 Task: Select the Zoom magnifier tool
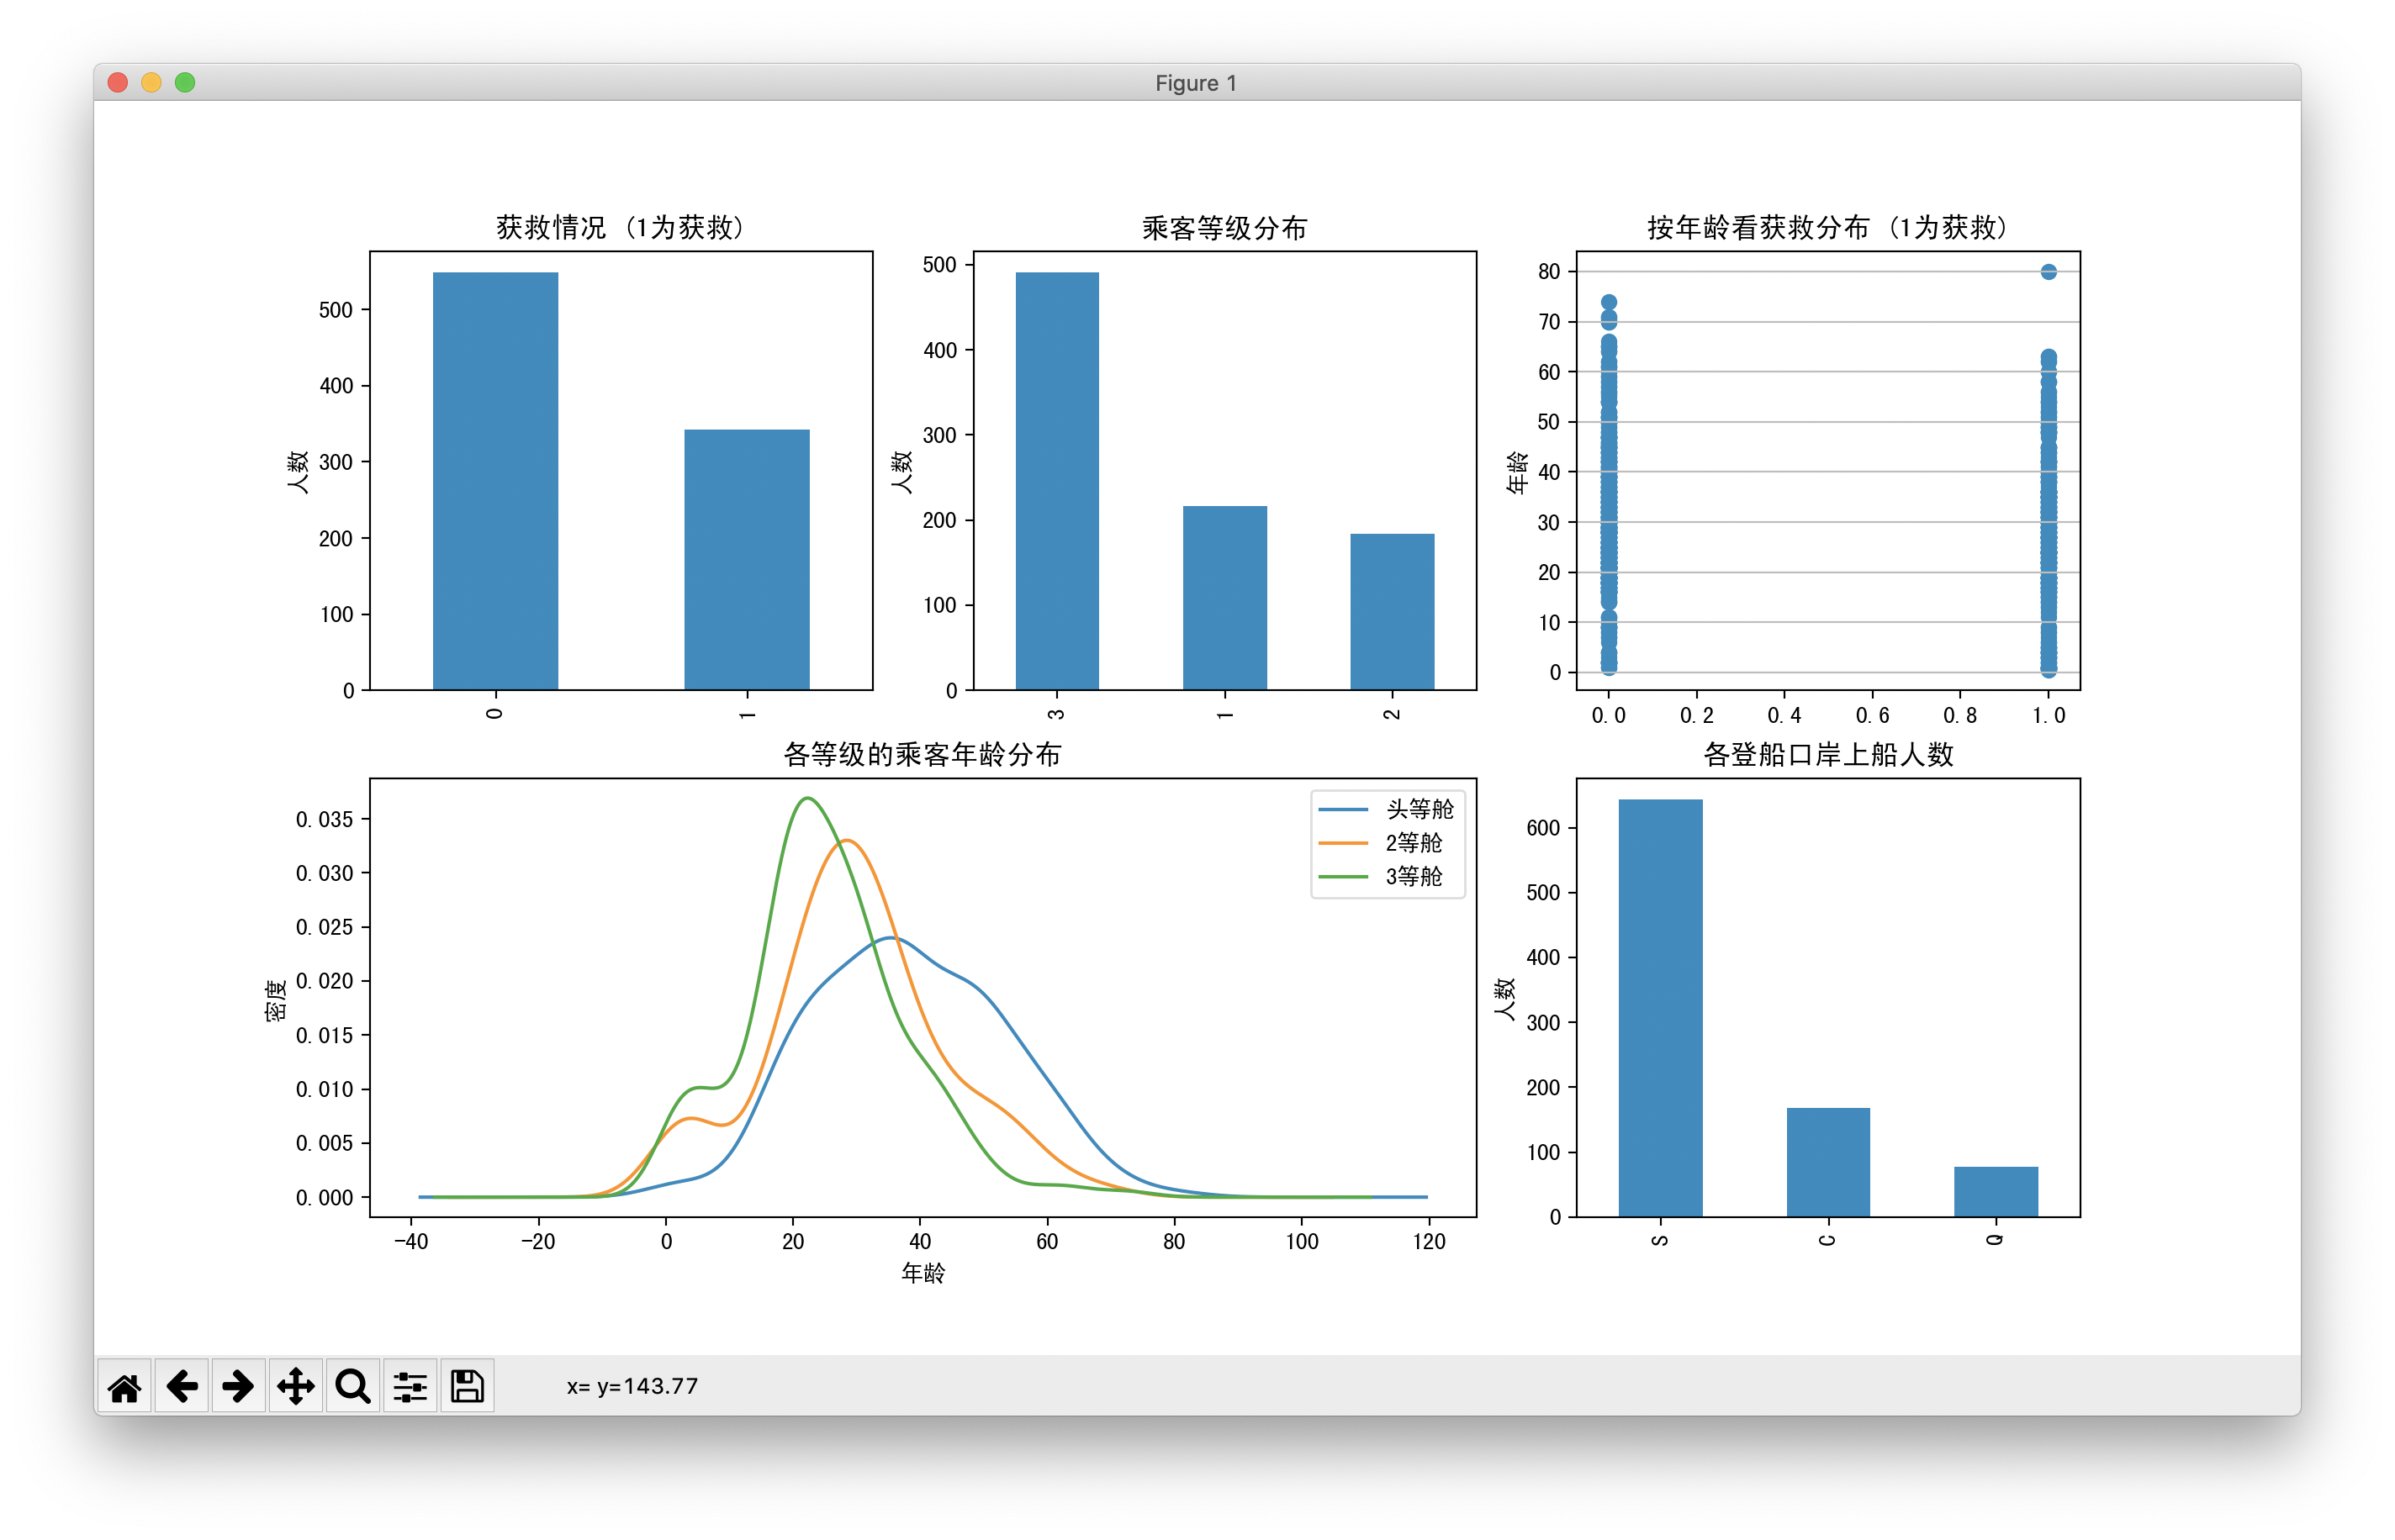click(x=353, y=1386)
